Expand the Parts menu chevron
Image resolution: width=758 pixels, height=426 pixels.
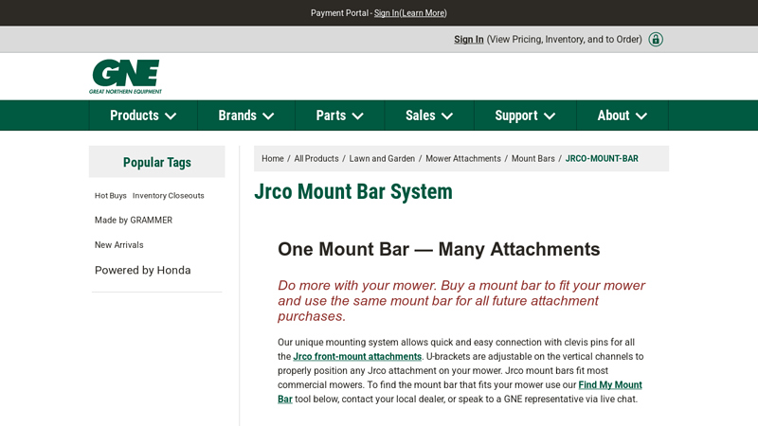[x=358, y=115]
